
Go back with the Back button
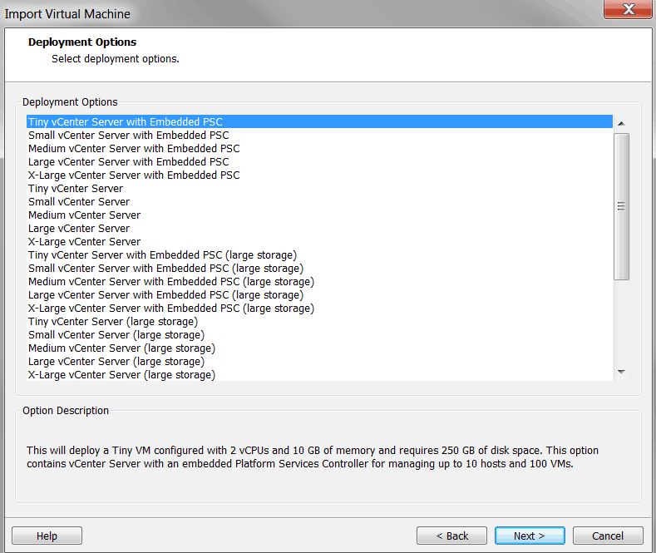click(451, 536)
